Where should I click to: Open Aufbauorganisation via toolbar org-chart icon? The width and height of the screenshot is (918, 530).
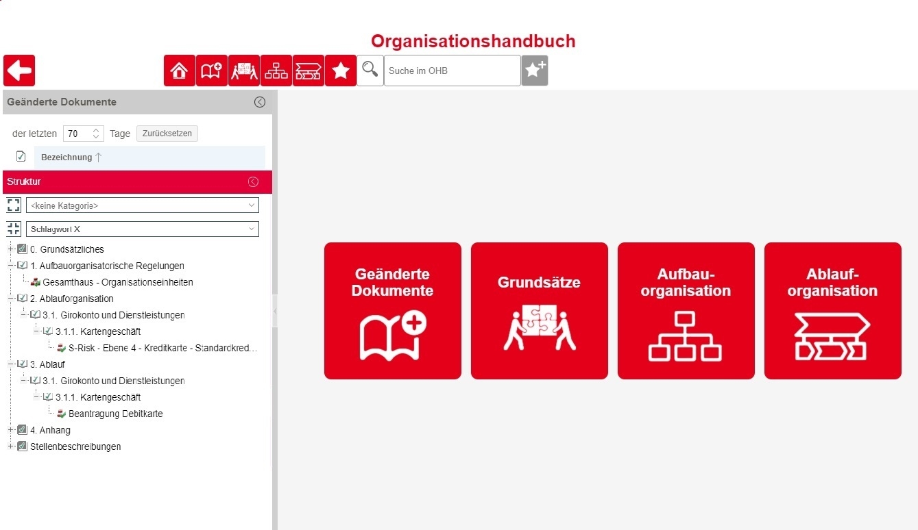pyautogui.click(x=276, y=71)
